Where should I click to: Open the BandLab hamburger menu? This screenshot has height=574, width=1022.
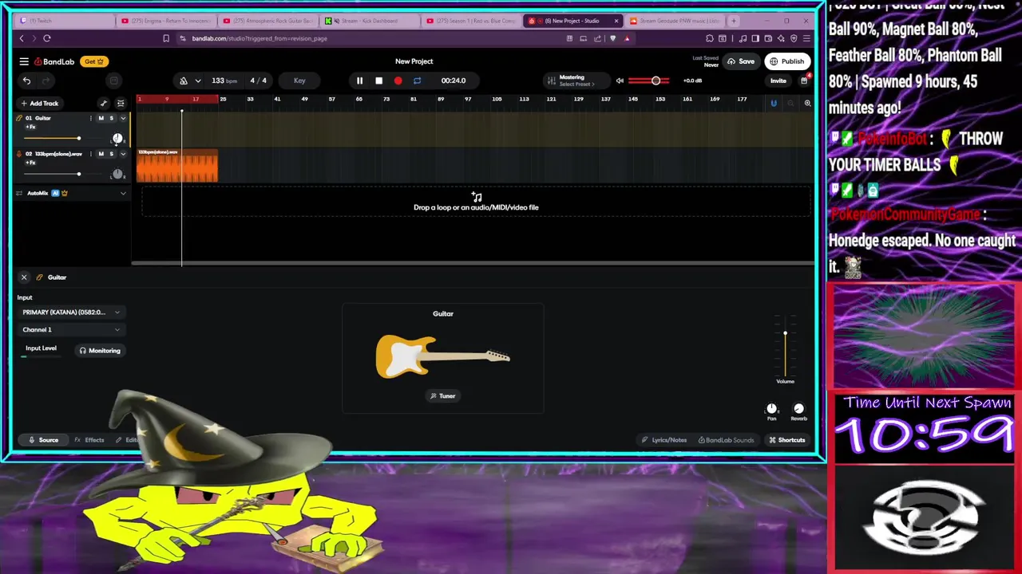point(24,61)
